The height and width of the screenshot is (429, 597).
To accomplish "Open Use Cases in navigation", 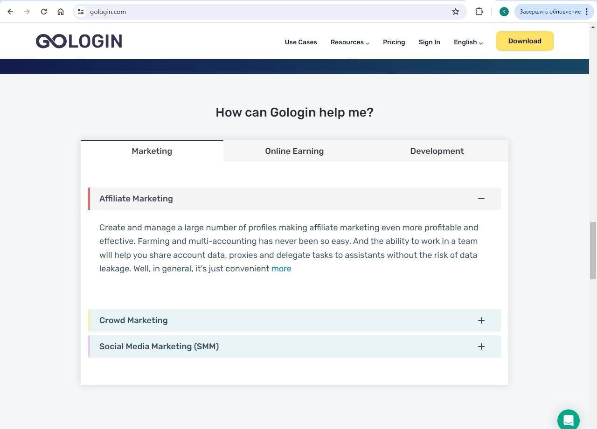I will coord(301,42).
